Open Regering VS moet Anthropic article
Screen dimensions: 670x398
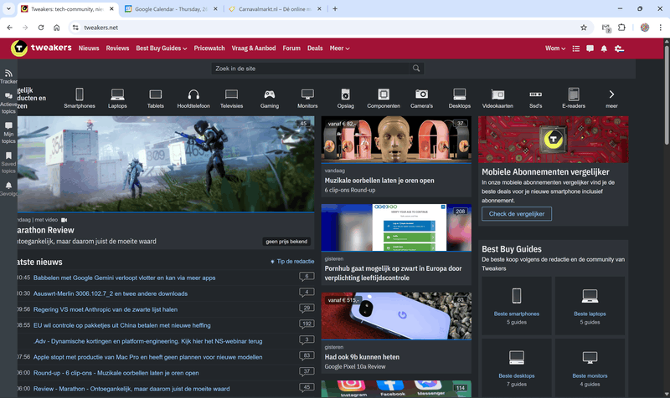click(106, 309)
